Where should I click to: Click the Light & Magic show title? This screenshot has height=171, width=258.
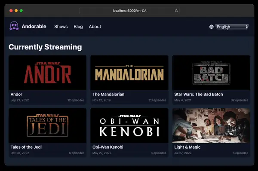(x=187, y=147)
